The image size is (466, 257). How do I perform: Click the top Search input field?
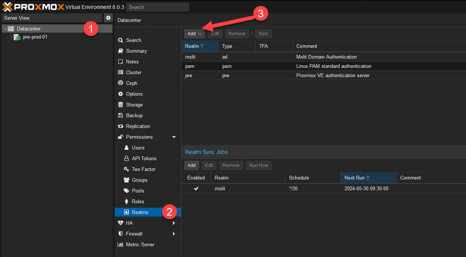(x=157, y=7)
